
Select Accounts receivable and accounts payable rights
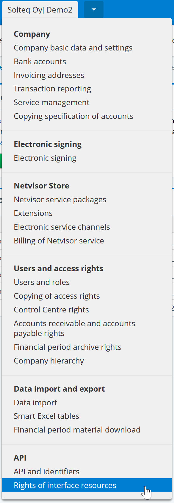tap(74, 328)
